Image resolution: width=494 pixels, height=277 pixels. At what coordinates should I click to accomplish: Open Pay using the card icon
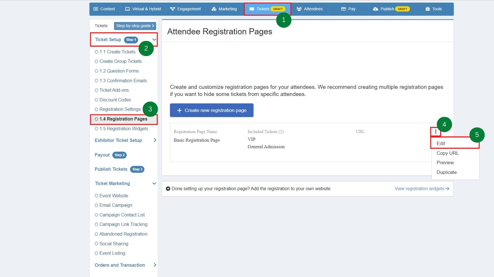click(343, 9)
